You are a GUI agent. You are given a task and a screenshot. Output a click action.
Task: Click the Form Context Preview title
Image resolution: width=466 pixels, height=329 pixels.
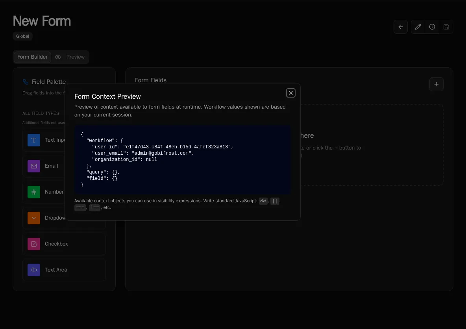click(x=107, y=96)
